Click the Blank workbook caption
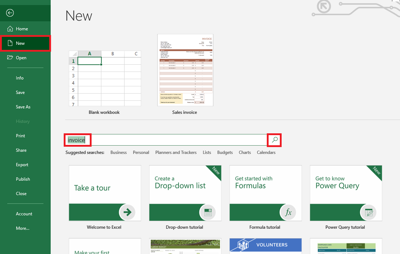The height and width of the screenshot is (254, 400). 104,112
